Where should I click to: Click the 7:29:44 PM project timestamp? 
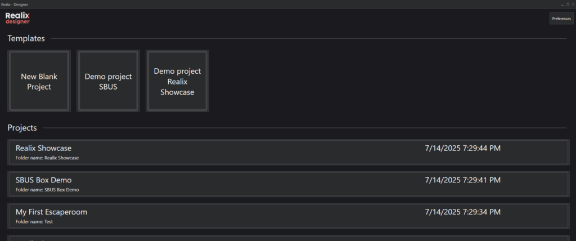(x=462, y=148)
